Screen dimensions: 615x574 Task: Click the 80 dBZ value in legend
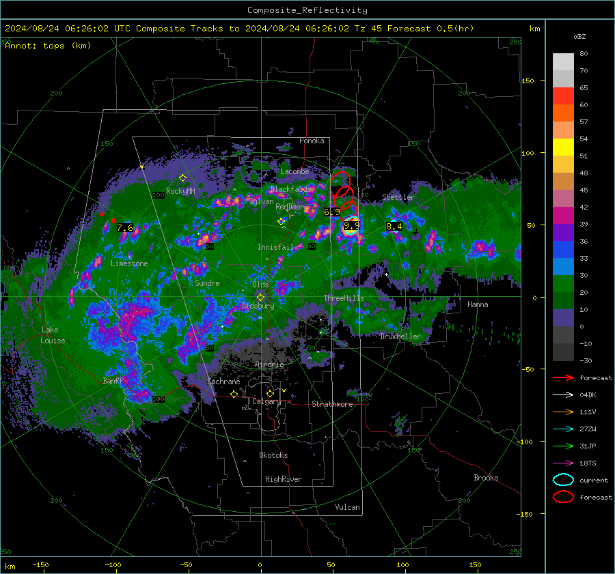click(x=584, y=53)
